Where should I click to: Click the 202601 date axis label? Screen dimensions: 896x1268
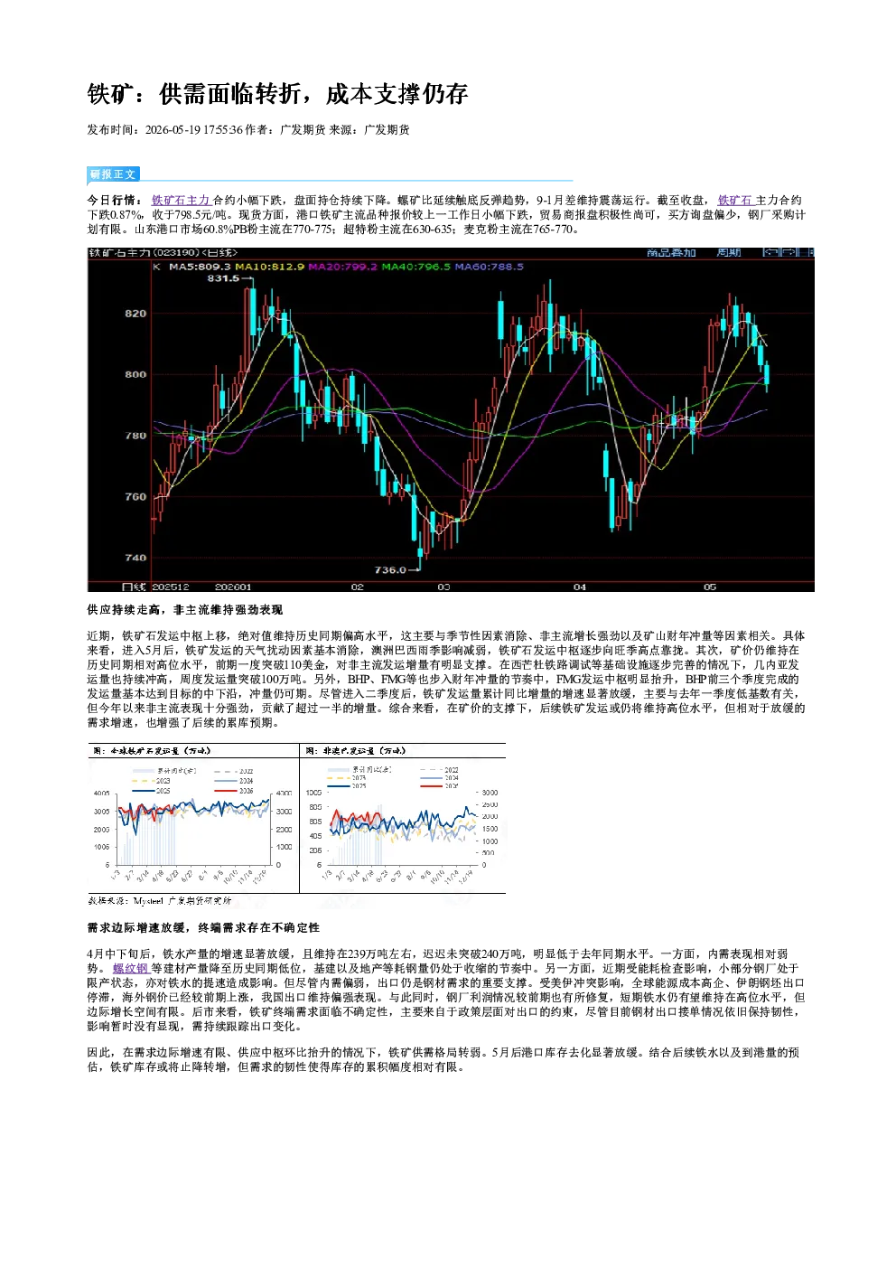pyautogui.click(x=233, y=587)
